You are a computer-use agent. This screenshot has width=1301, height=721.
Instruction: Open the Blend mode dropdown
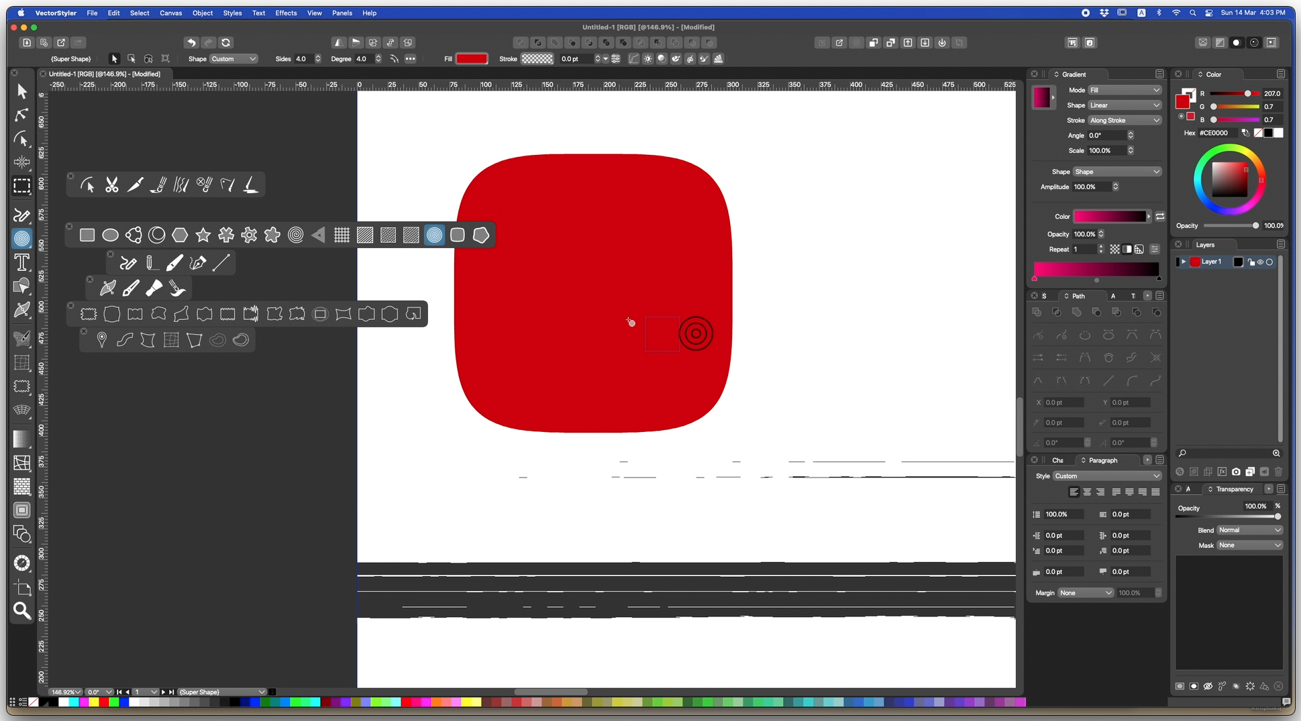(1249, 530)
